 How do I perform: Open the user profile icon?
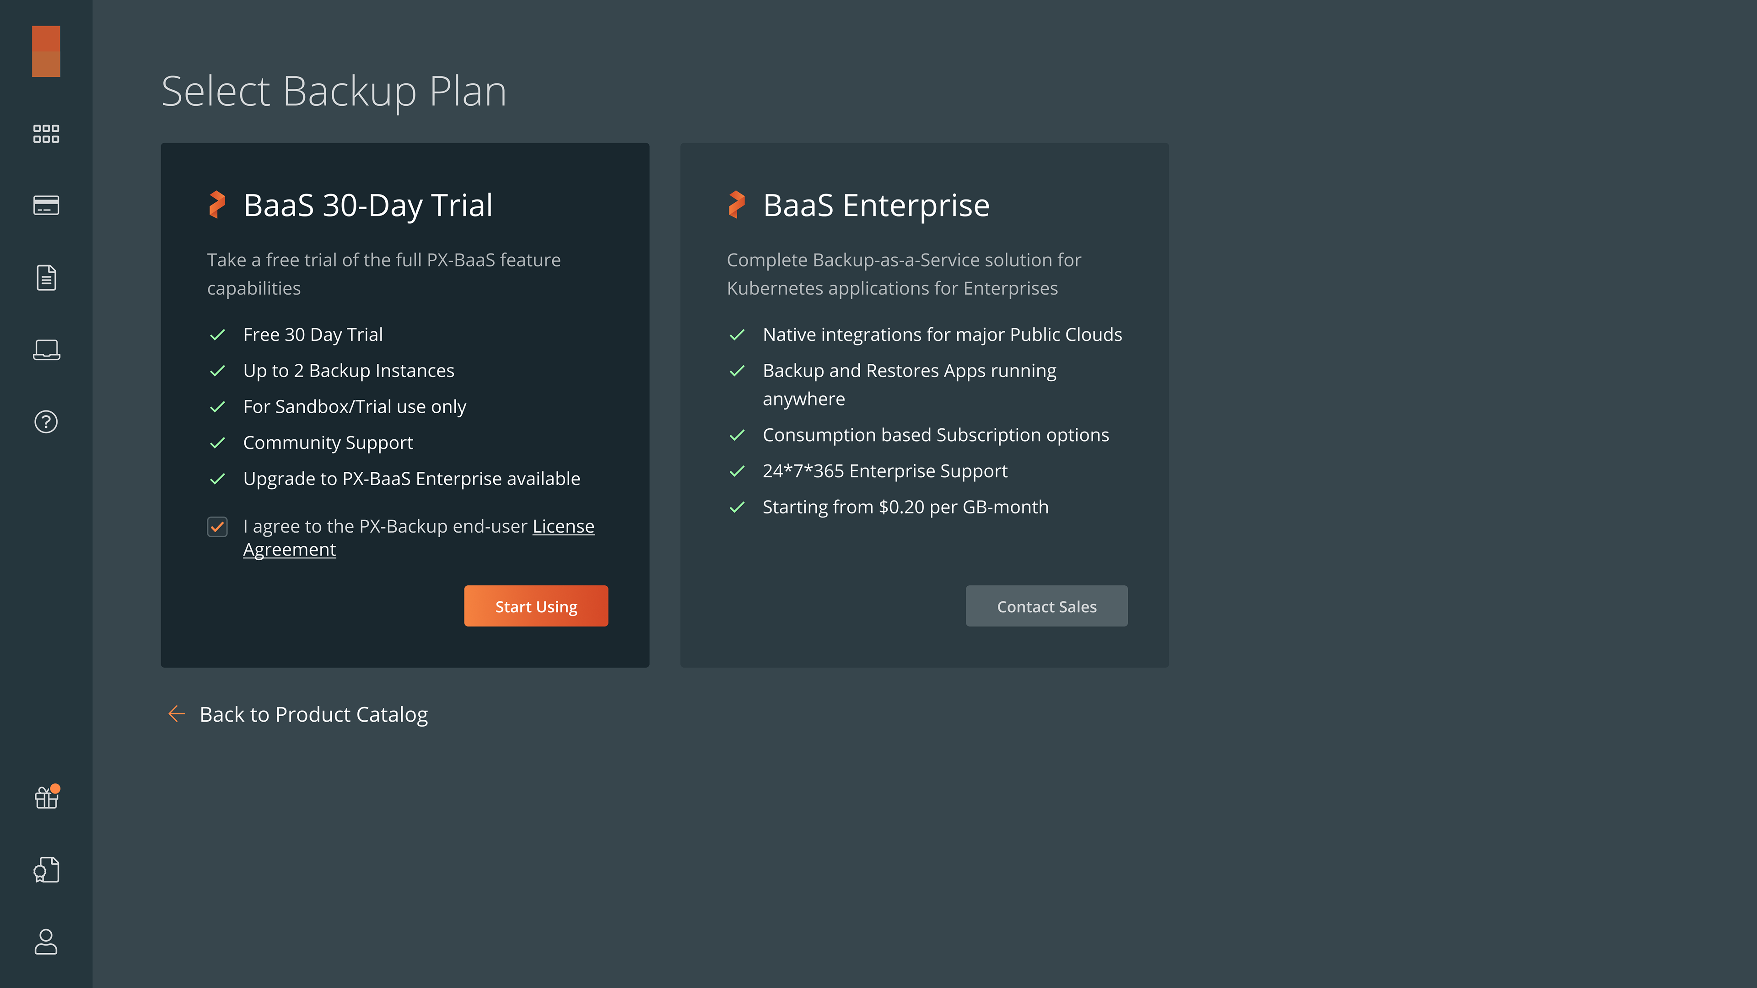(x=46, y=942)
